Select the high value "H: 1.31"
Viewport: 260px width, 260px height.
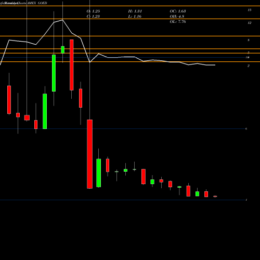point(135,11)
